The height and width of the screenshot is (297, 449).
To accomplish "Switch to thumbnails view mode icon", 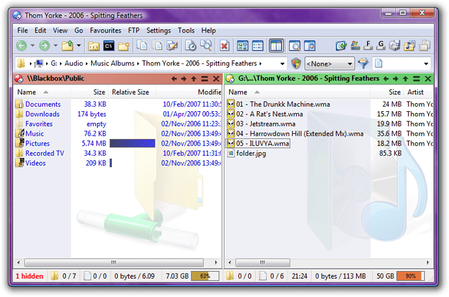I will pos(243,45).
